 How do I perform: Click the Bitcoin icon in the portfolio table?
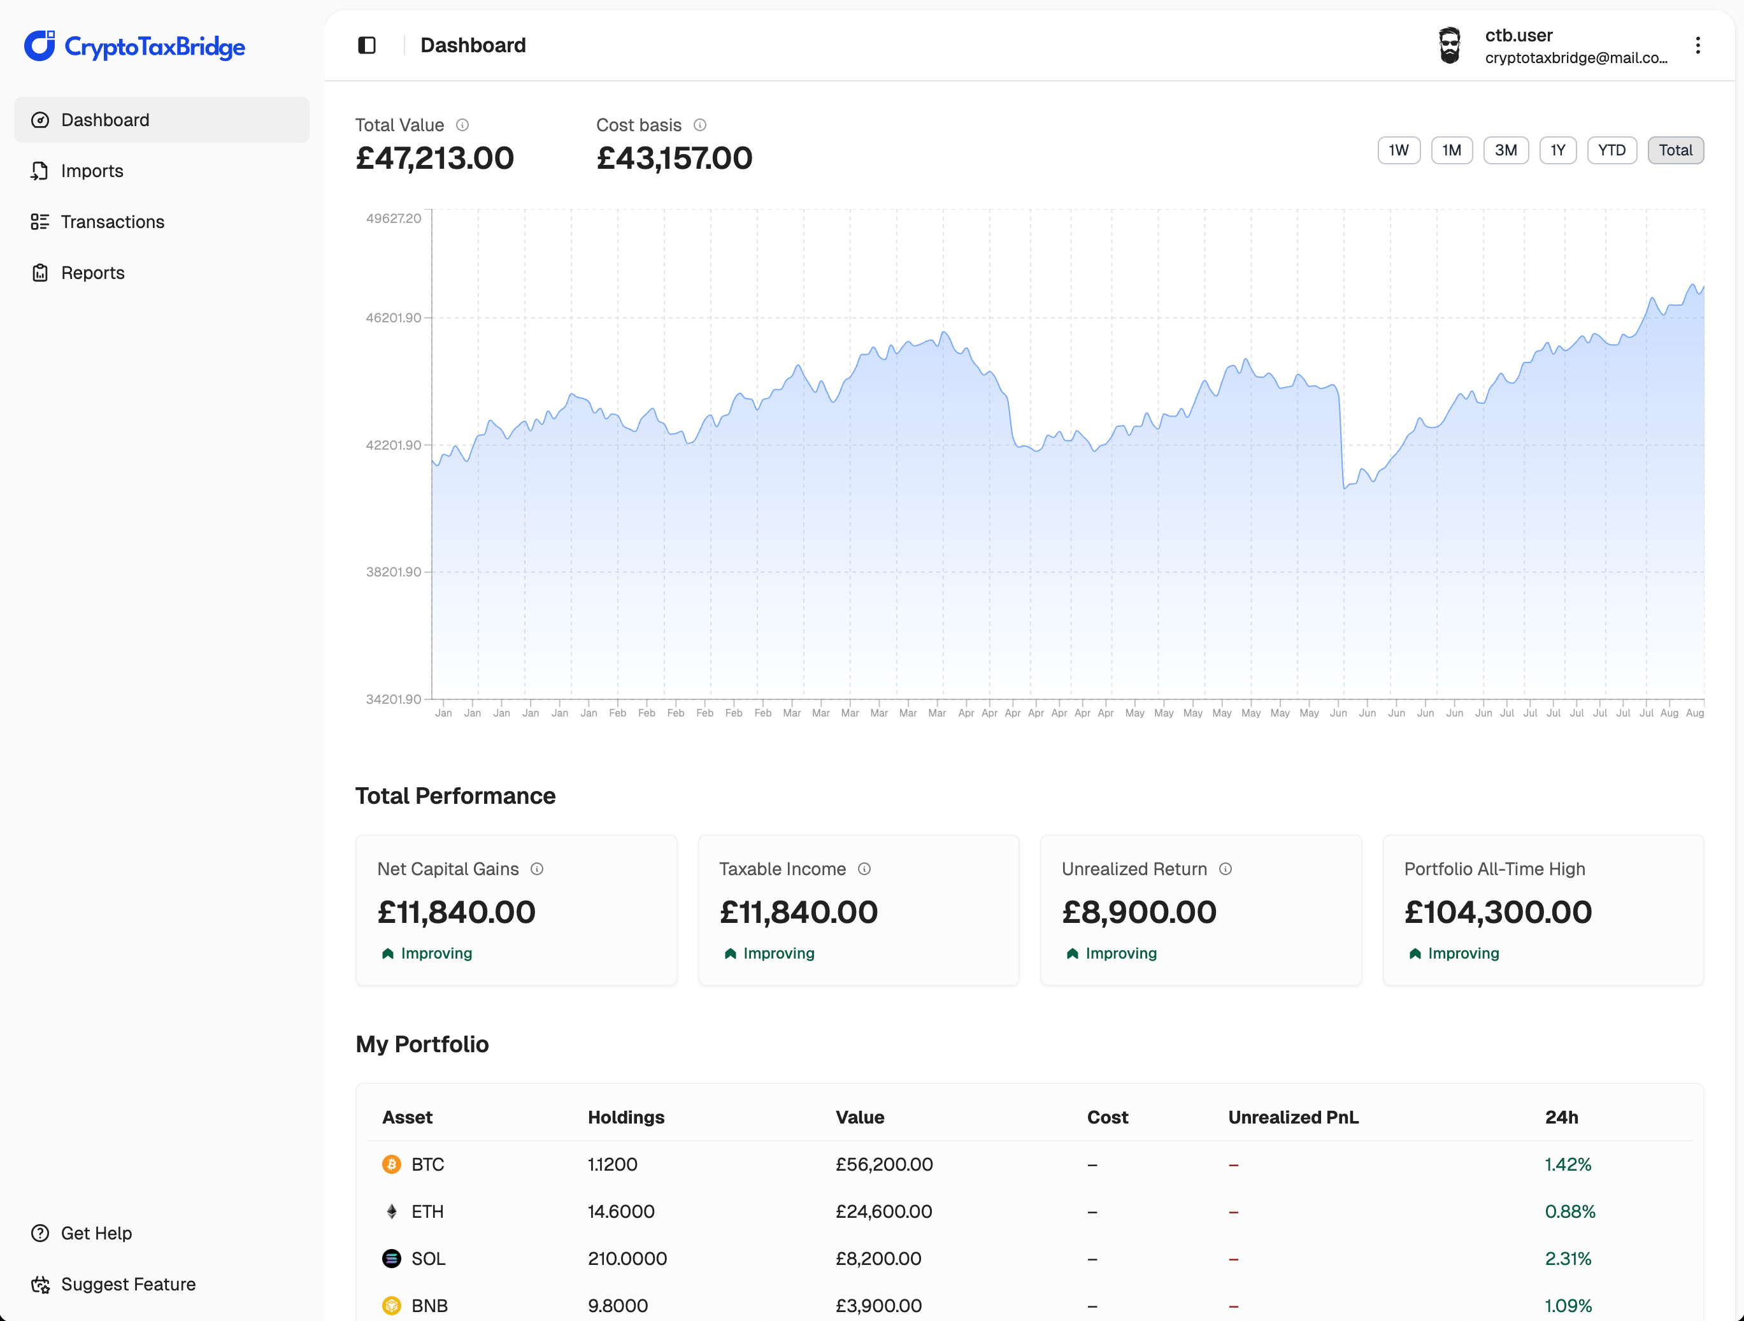coord(392,1164)
